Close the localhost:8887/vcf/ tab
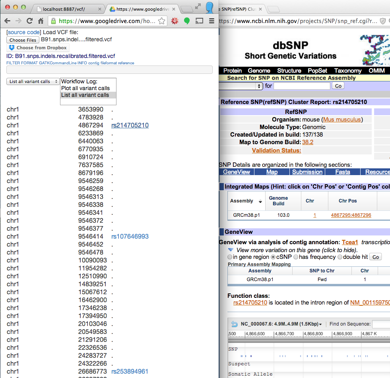This screenshot has height=378, width=390. coord(100,9)
